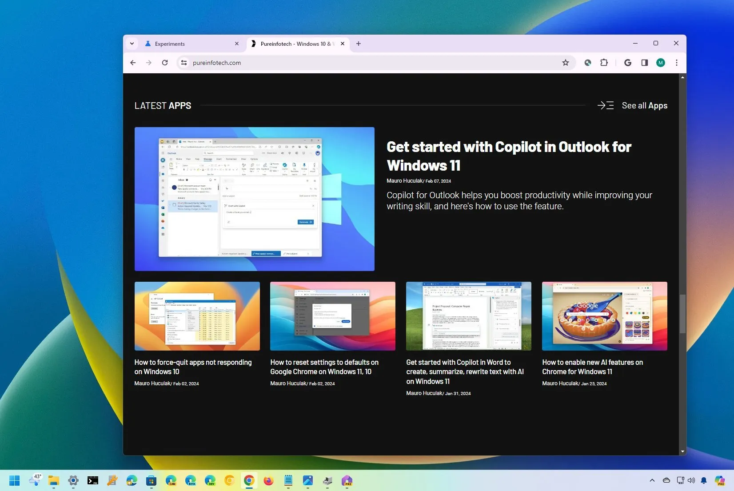Open the Chrome reset settings thumbnail

(333, 316)
